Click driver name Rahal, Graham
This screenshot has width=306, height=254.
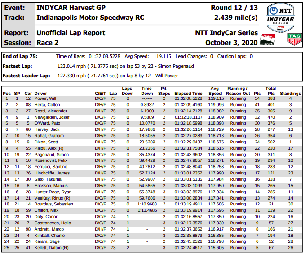(x=49, y=136)
